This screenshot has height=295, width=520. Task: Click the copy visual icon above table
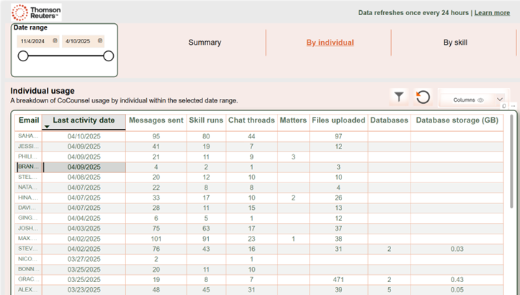(x=504, y=106)
